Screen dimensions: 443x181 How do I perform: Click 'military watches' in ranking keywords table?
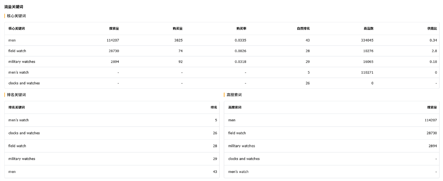(x=22, y=159)
